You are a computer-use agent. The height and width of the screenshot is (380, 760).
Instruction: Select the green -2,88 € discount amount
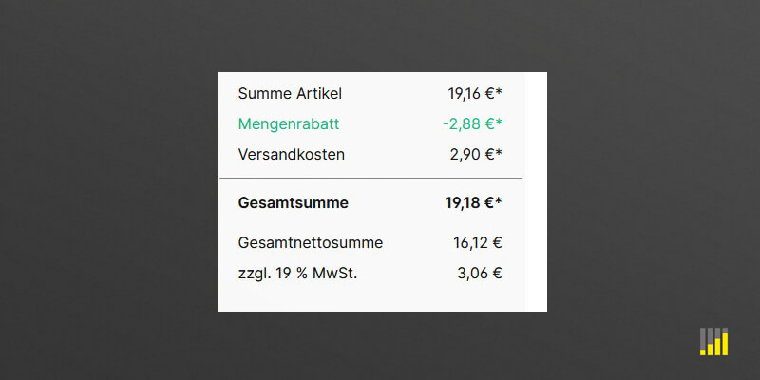(467, 123)
